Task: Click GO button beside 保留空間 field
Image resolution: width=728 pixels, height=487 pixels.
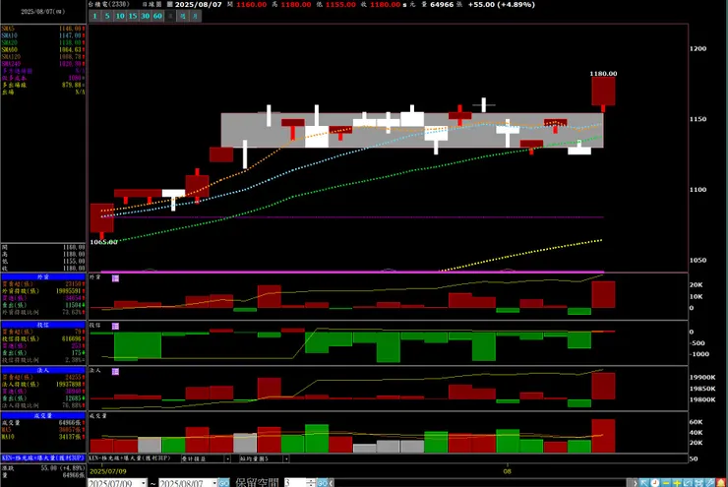Action: (322, 483)
